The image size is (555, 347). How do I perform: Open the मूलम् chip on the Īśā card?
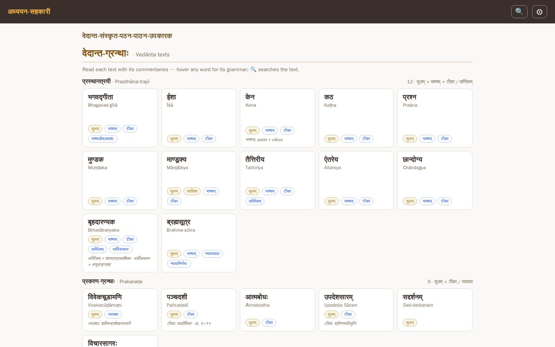(x=174, y=139)
